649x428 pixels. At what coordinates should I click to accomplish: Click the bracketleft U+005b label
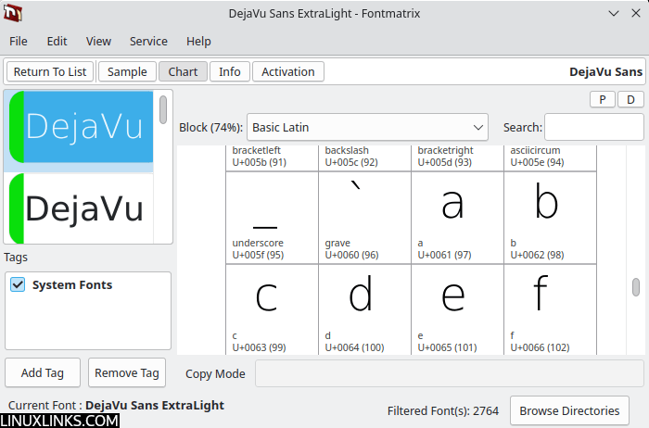259,157
